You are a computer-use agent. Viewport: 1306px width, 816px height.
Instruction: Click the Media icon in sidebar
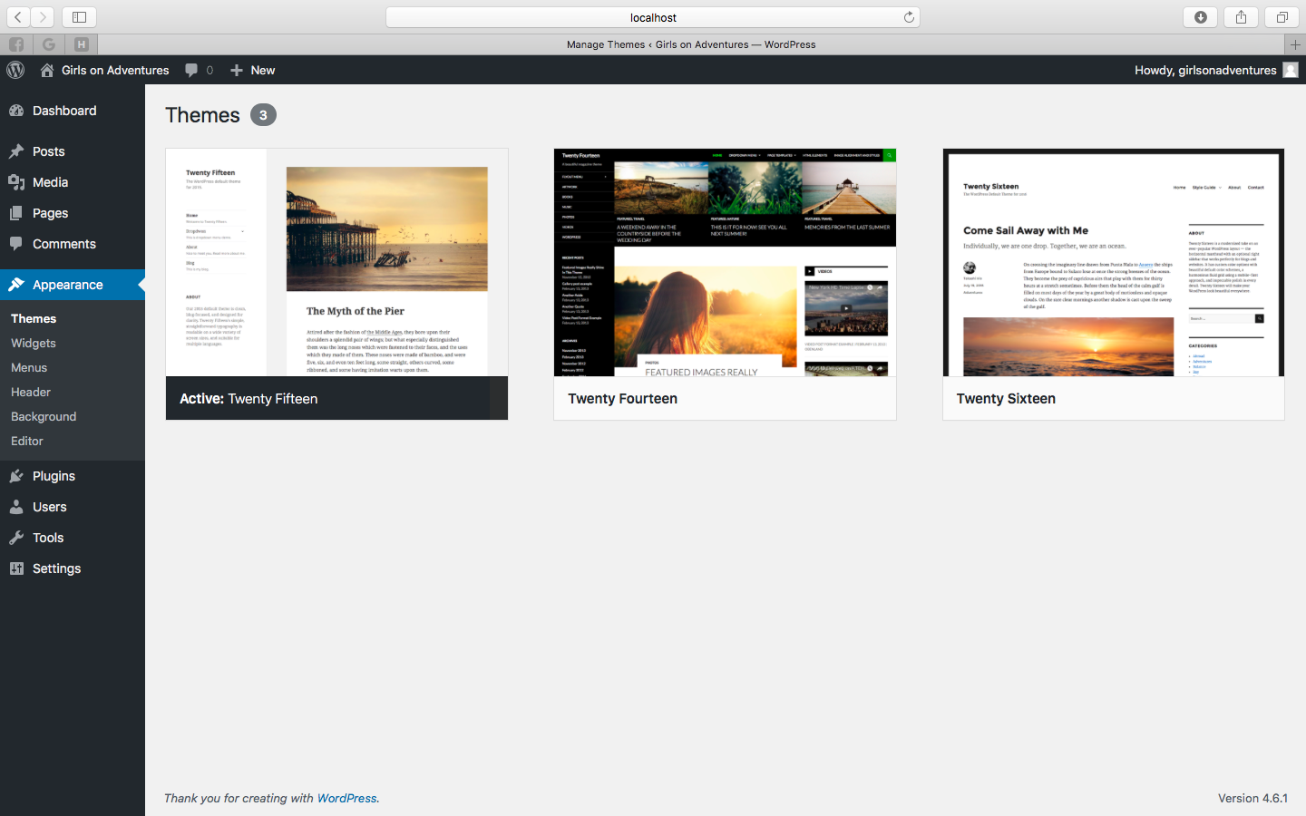pyautogui.click(x=16, y=182)
